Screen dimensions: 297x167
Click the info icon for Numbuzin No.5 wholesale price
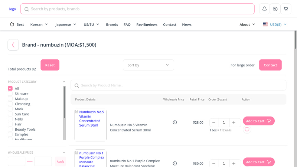click(x=175, y=122)
